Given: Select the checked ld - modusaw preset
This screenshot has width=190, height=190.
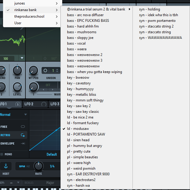Looking at the screenshot, I should [97, 129].
